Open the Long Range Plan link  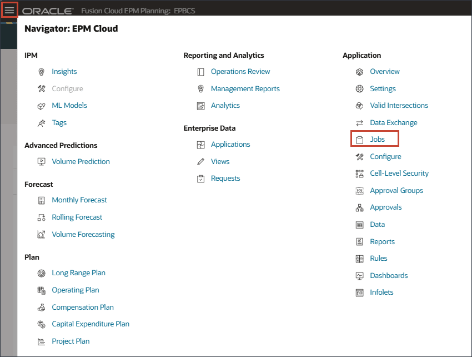(x=78, y=273)
